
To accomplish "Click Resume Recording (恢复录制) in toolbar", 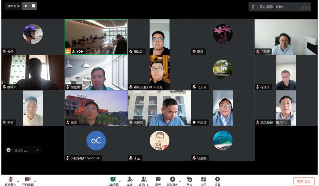I will (173, 180).
